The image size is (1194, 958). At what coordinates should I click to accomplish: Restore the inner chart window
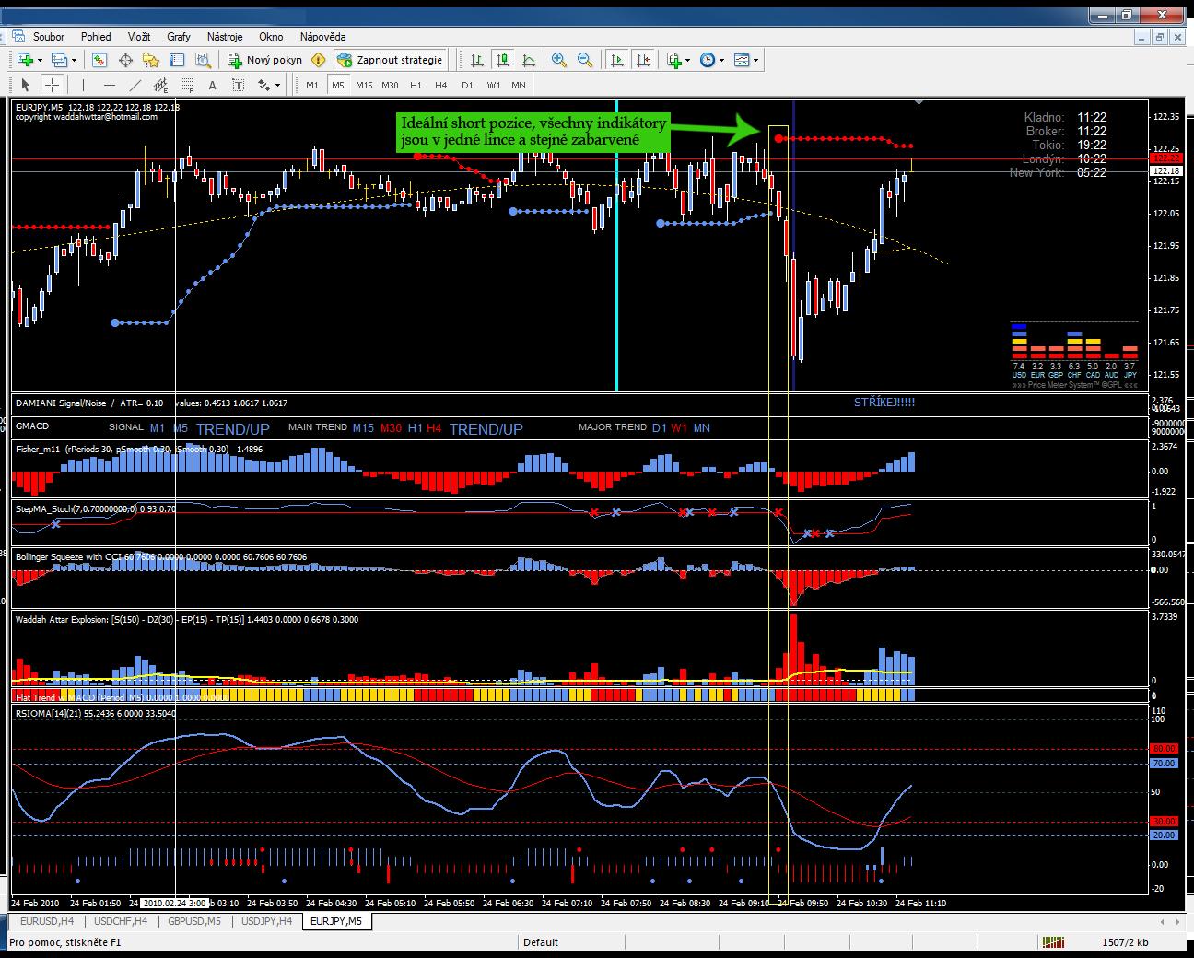point(1160,37)
